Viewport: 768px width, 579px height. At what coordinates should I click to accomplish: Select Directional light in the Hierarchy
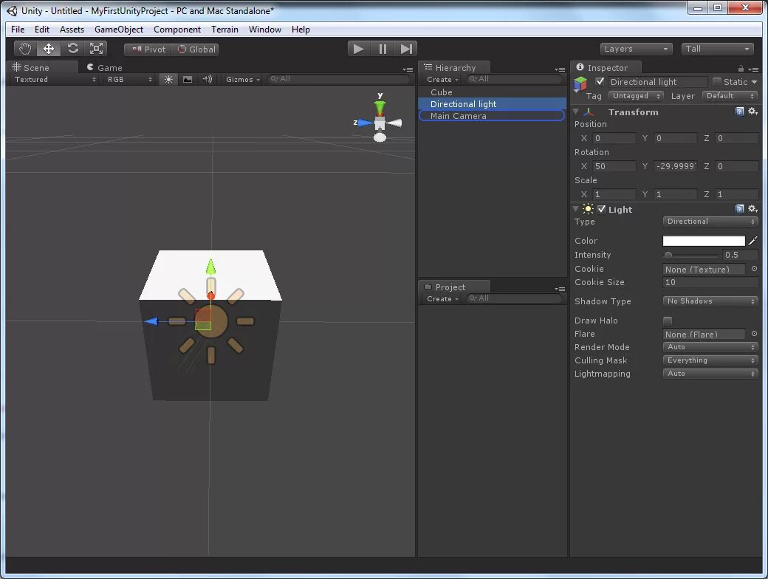pos(493,104)
